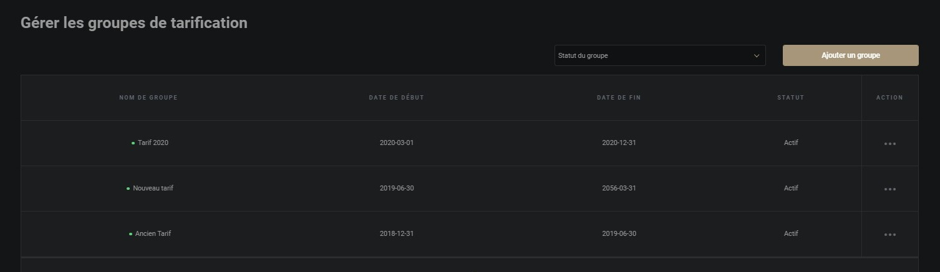940x272 pixels.
Task: Open action menu for Tarif 2020 row
Action: 889,144
